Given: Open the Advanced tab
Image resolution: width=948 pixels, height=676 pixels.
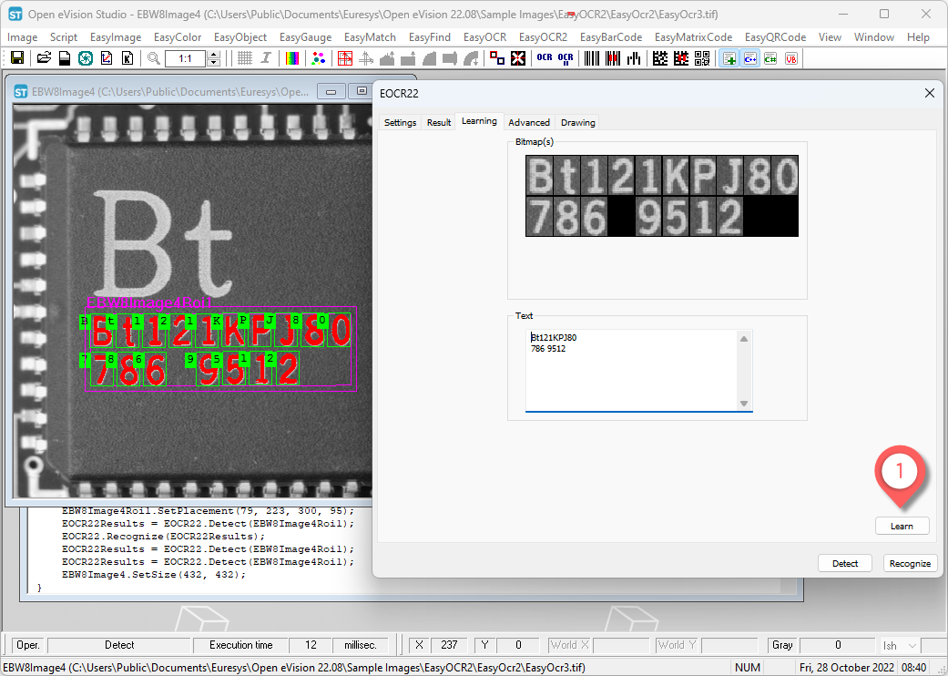Looking at the screenshot, I should coord(528,122).
